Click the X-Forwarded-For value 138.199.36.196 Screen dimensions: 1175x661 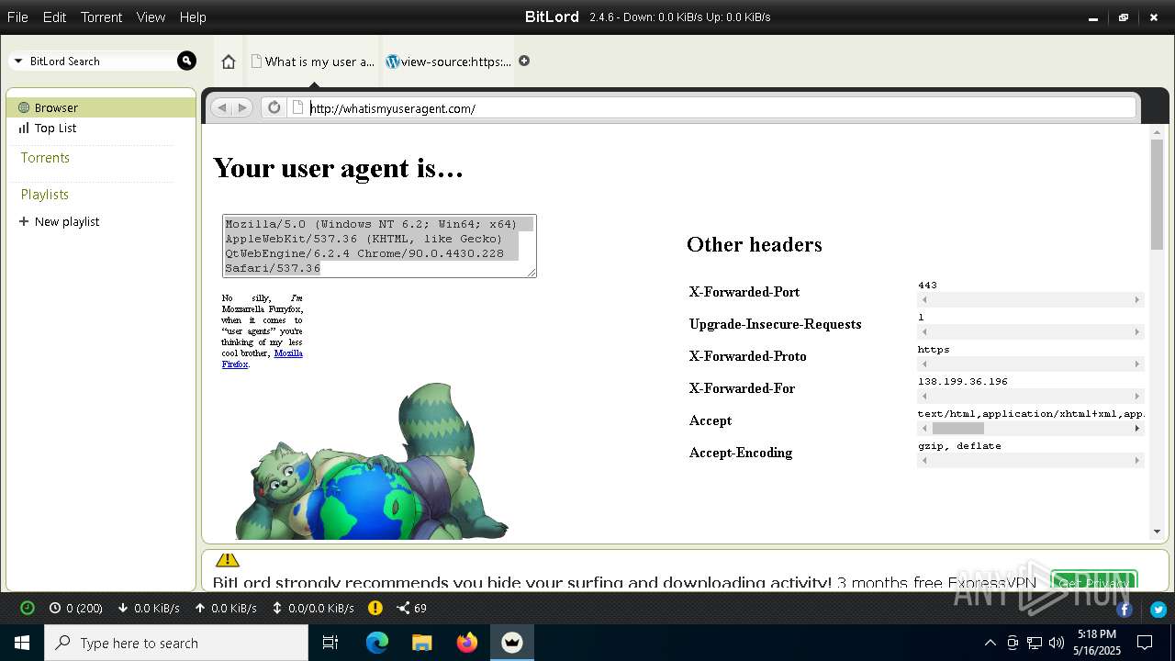(x=963, y=381)
